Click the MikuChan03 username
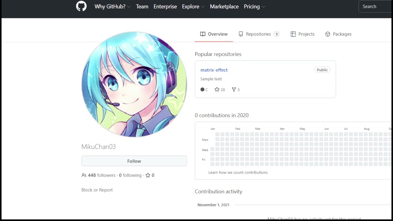393x221 pixels. click(x=99, y=147)
